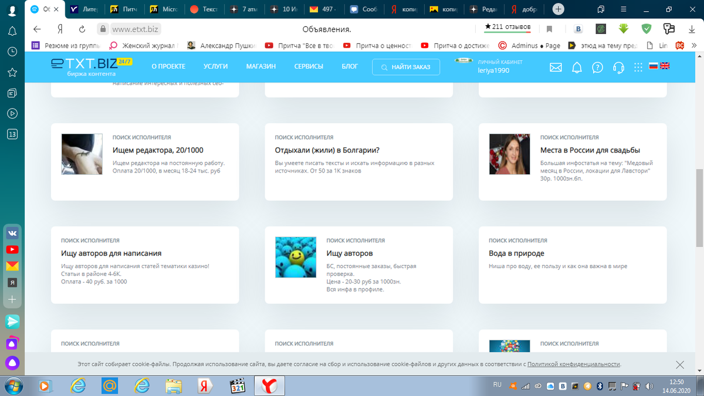Open the Yandex Messenger paper plane icon
The image size is (704, 396).
[x=12, y=321]
